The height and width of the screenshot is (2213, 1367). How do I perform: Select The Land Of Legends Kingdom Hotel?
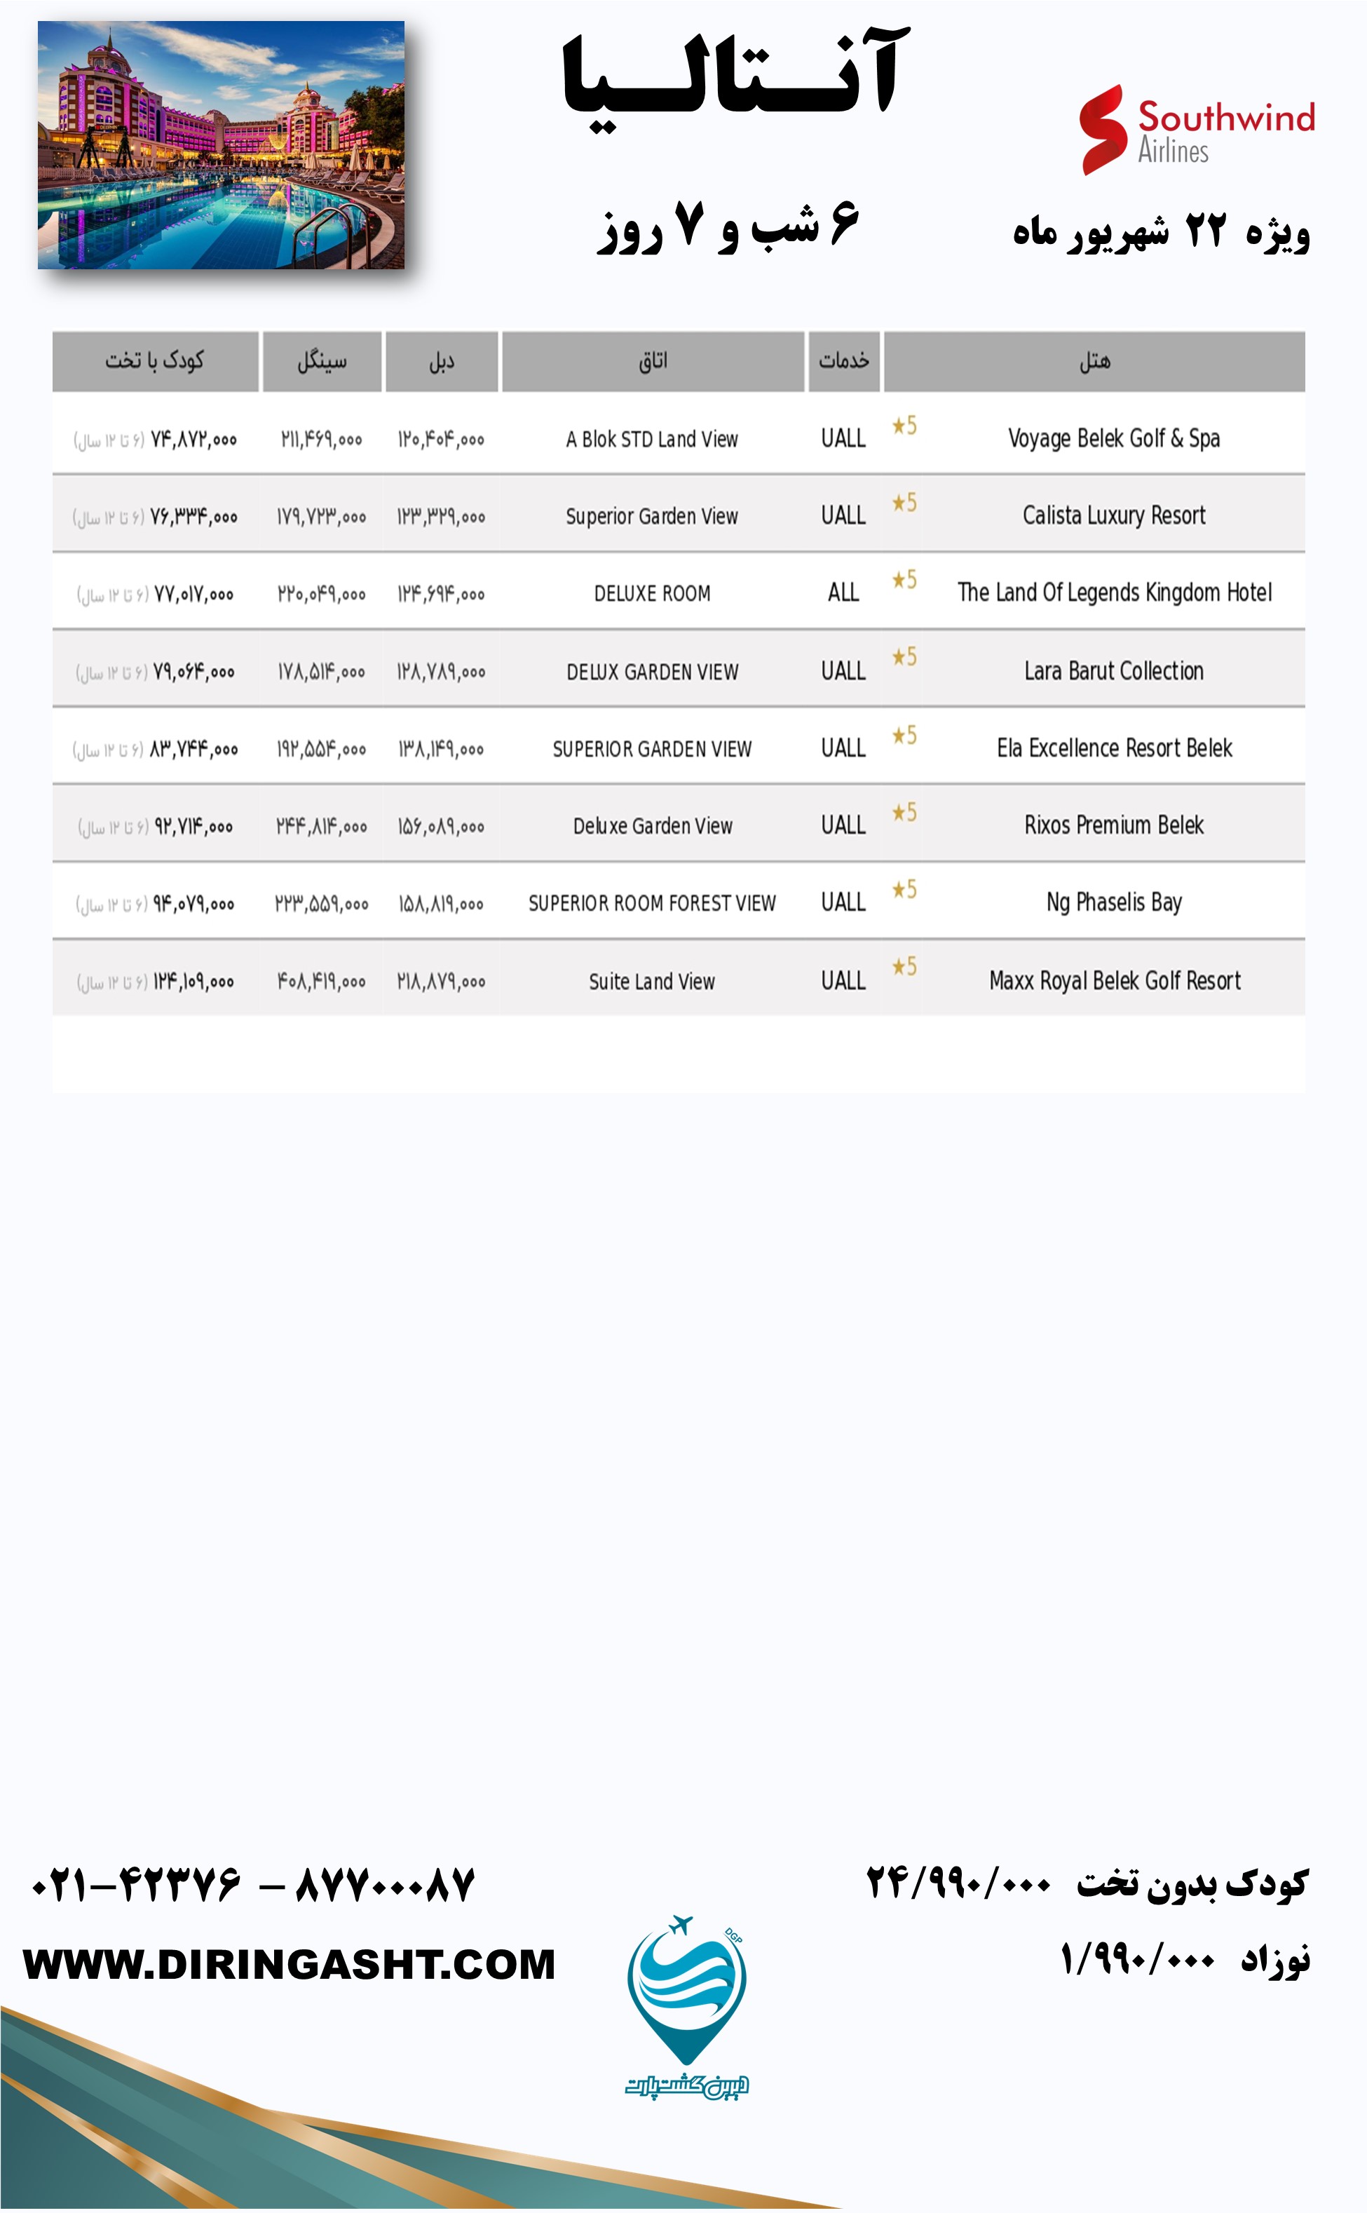1114,593
